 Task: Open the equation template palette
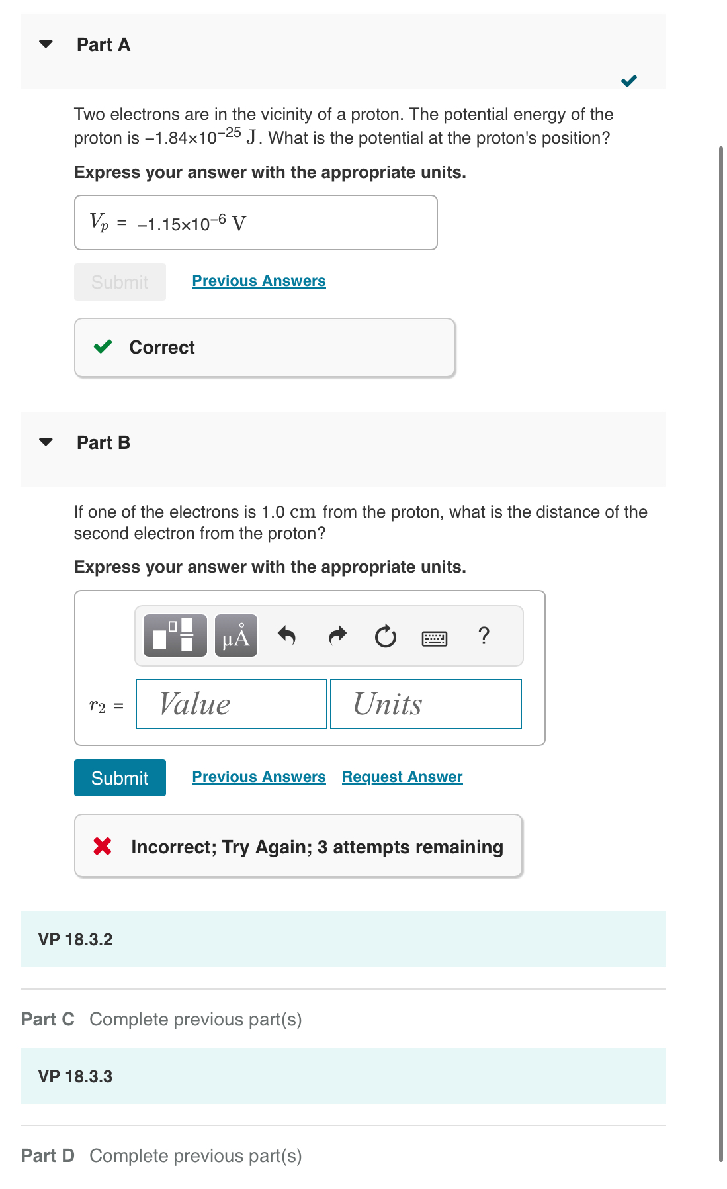point(174,636)
